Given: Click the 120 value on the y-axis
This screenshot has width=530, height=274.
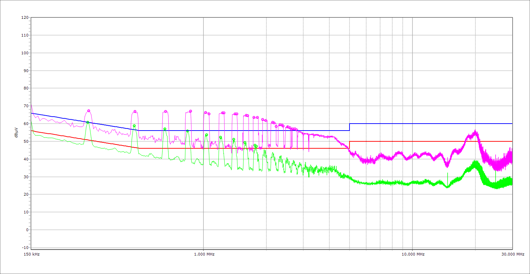Looking at the screenshot, I should 25,17.
